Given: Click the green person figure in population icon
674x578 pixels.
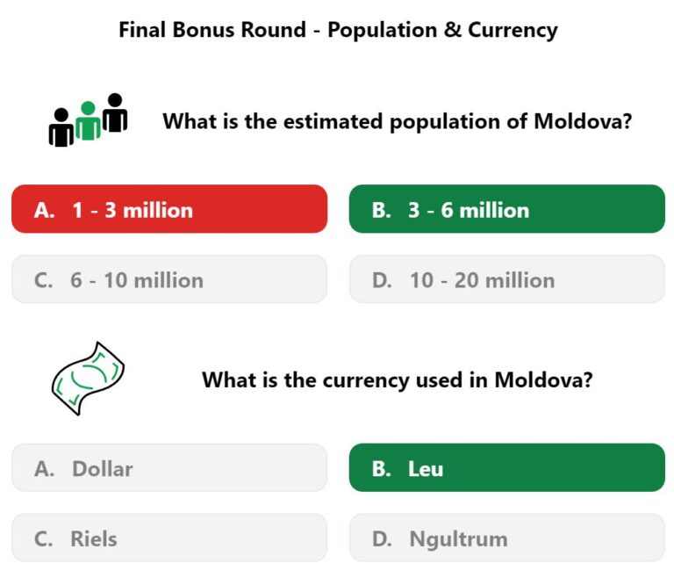Looking at the screenshot, I should point(88,121).
